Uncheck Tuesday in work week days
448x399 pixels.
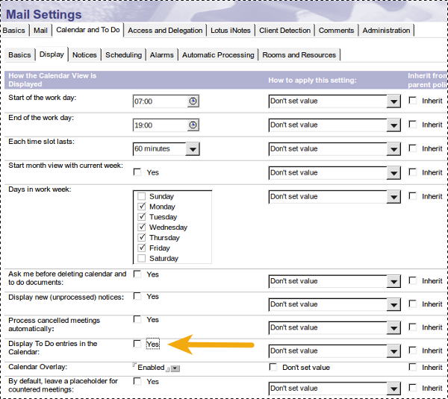pyautogui.click(x=141, y=216)
